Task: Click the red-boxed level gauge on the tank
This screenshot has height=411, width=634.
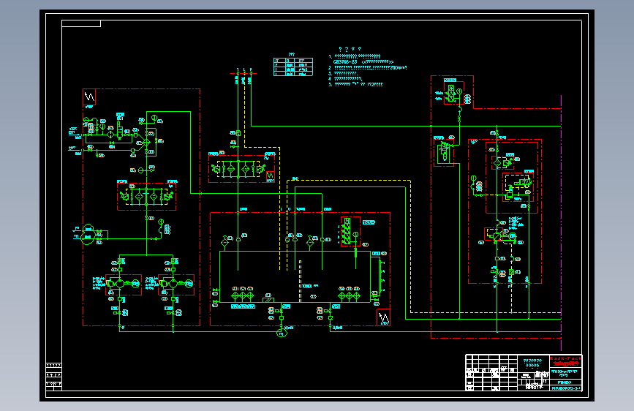Action: (x=350, y=231)
